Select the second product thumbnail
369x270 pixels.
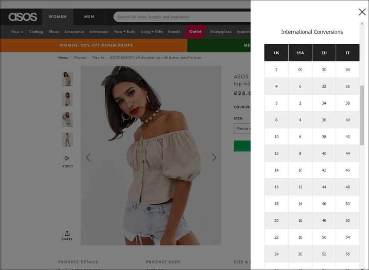pos(67,99)
